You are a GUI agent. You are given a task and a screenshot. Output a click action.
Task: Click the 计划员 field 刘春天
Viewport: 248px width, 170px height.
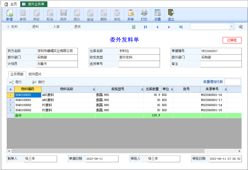click(57, 64)
